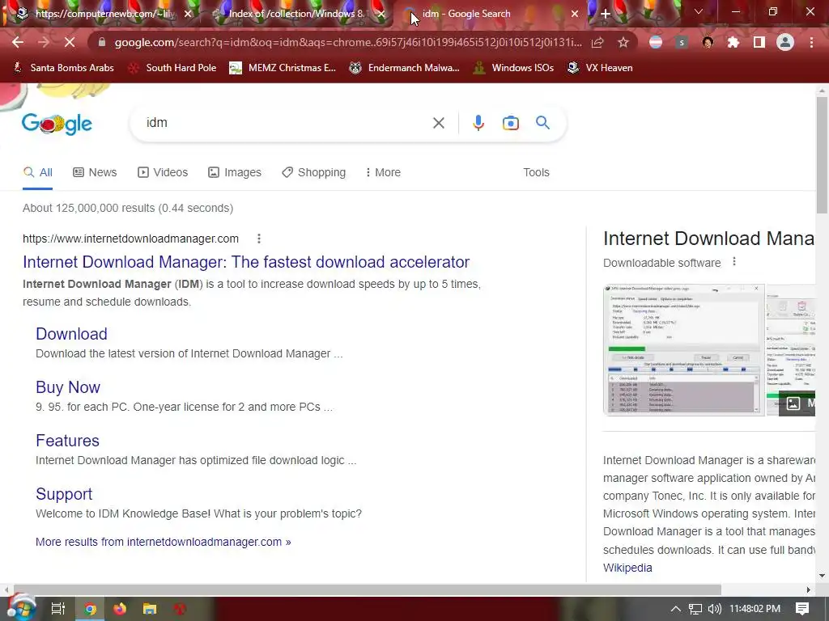Open Task View from the taskbar
The image size is (829, 621).
(57, 609)
